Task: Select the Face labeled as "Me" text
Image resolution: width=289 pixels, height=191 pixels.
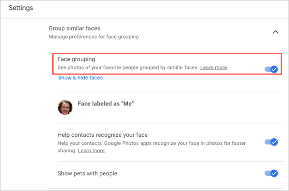Action: (x=106, y=104)
